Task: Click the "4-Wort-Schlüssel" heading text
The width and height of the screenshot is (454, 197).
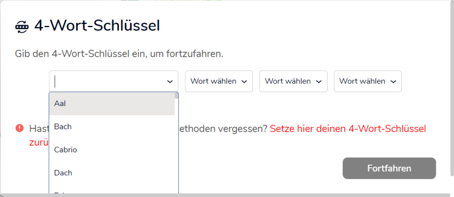Action: click(97, 26)
